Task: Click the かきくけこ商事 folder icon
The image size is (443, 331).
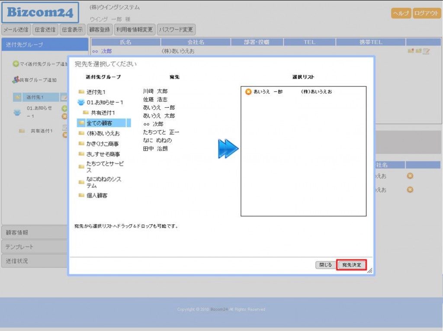Action: pos(81,144)
